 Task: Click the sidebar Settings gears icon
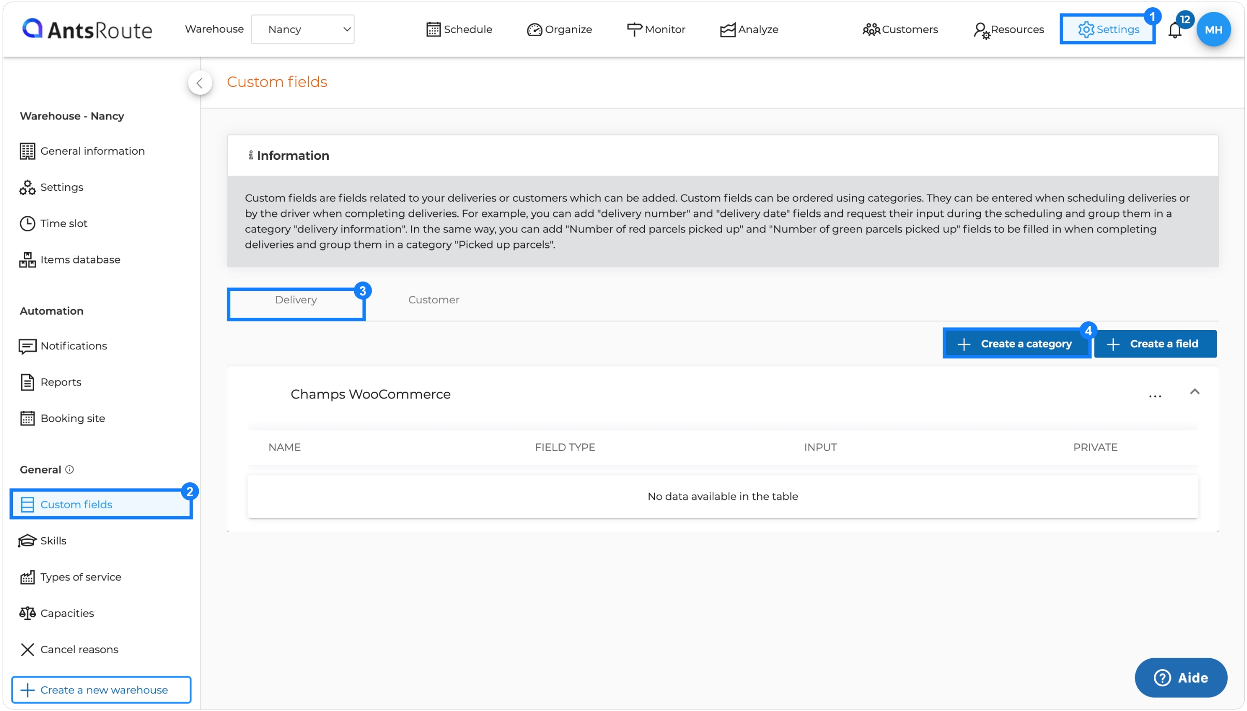click(27, 187)
